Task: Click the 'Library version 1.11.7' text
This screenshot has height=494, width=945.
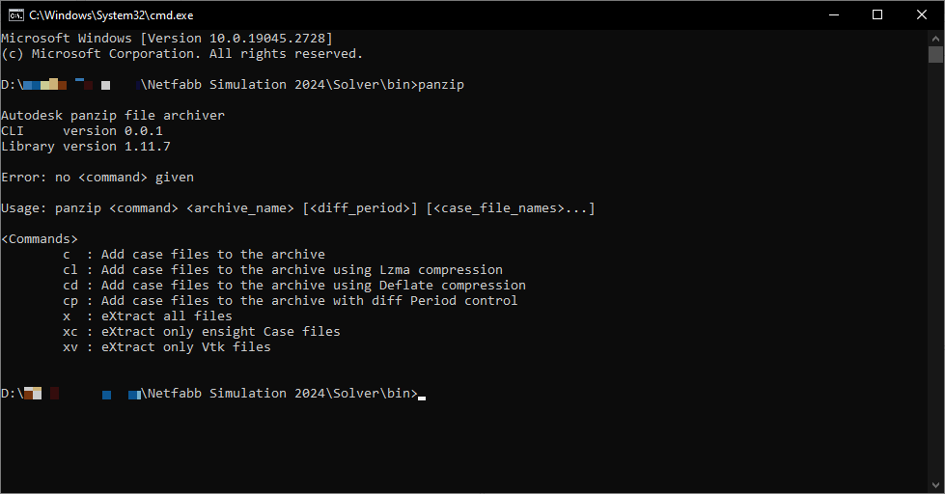Action: (x=85, y=147)
